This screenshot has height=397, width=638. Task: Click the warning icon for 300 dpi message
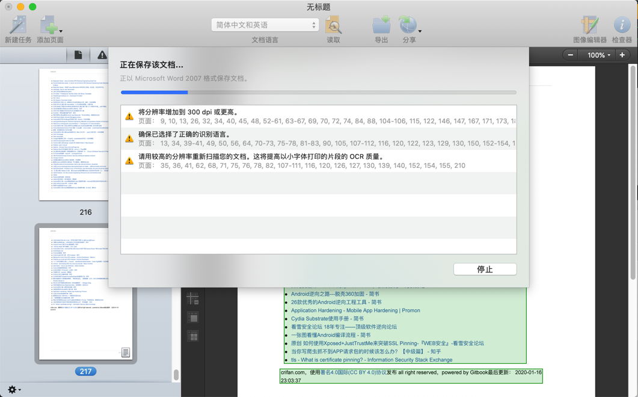tap(129, 117)
